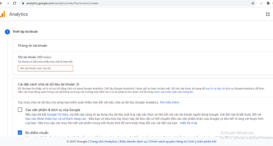Click the Hiển thị ví dụ link

[189, 123]
